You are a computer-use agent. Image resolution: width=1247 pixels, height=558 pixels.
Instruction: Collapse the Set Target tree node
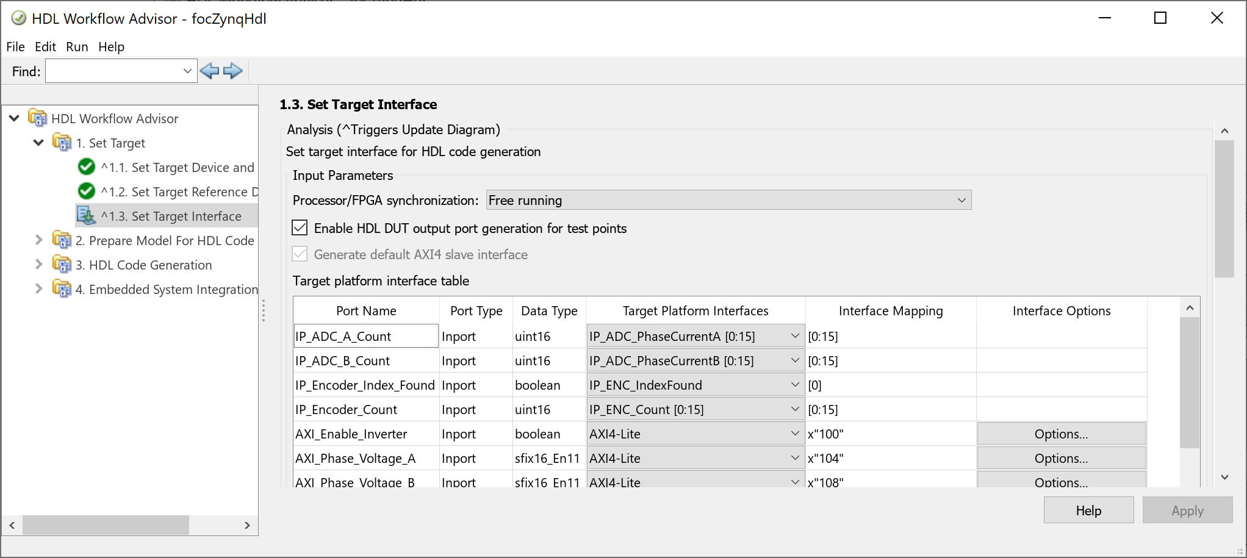38,143
